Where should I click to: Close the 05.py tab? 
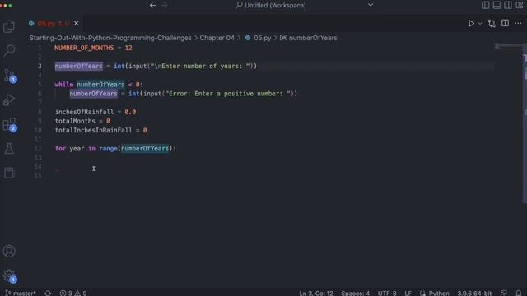(77, 23)
